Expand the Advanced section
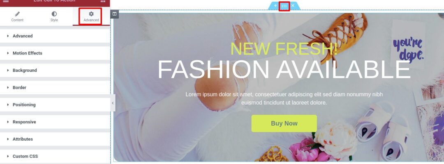Image resolution: width=444 pixels, height=164 pixels. [x=55, y=36]
